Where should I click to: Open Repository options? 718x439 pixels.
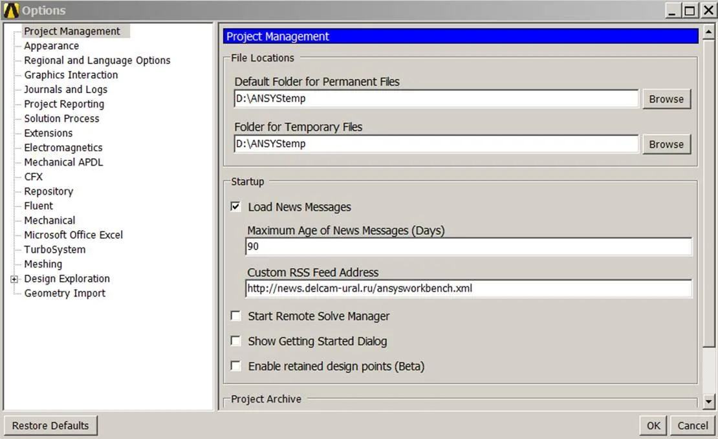[49, 191]
